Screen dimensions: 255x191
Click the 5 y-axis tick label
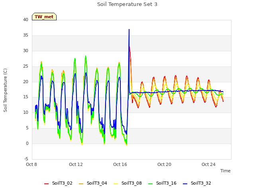pyautogui.click(x=27, y=128)
